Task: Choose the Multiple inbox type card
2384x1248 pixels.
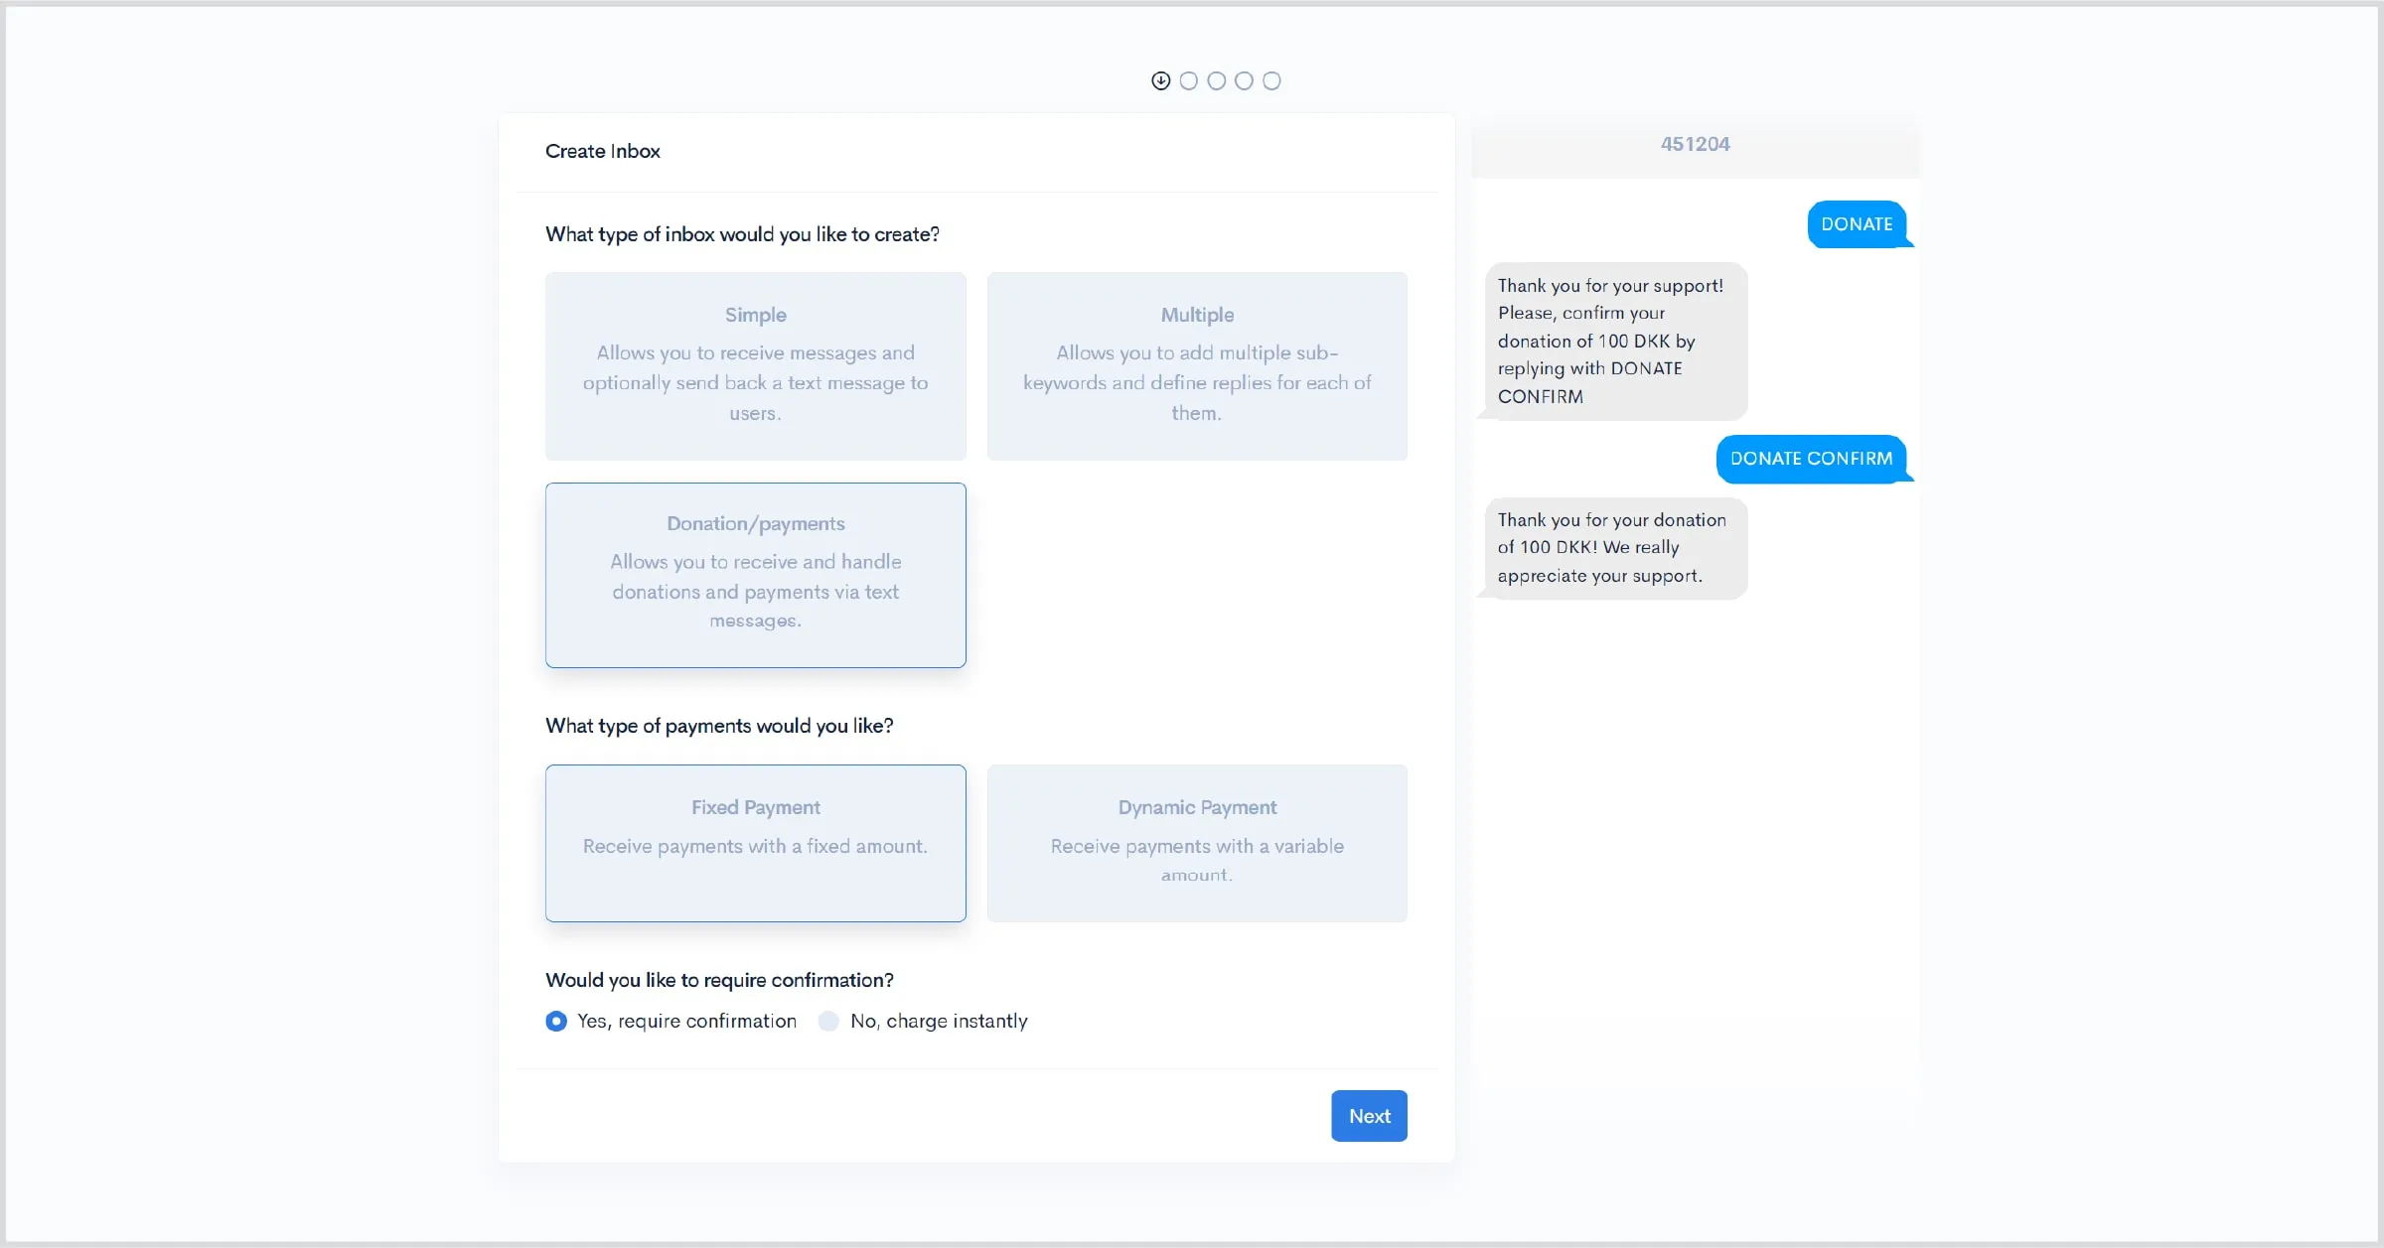Action: pos(1197,366)
